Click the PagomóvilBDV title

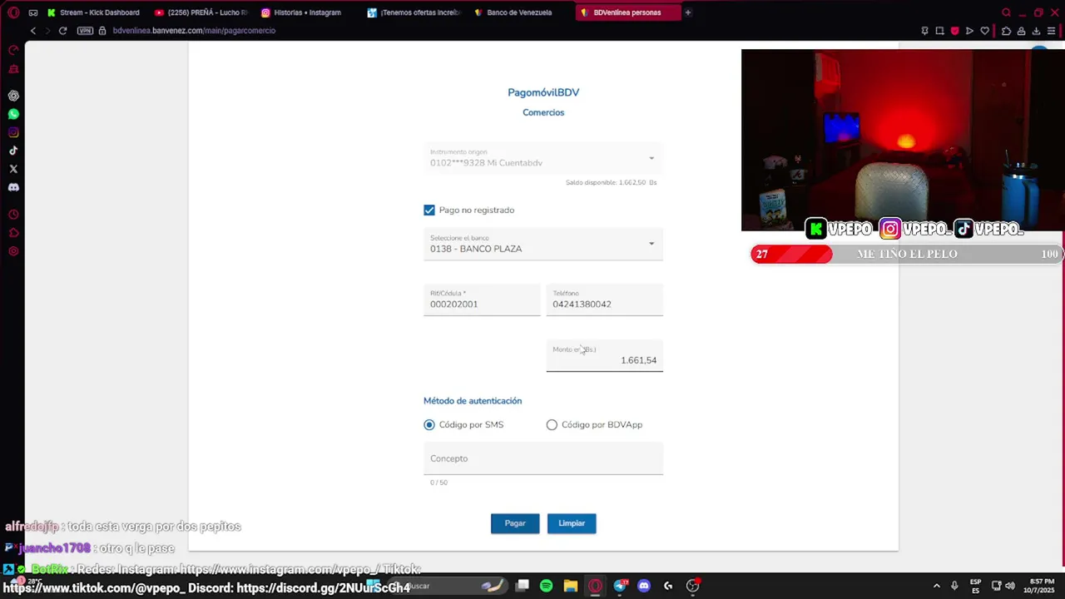coord(543,92)
